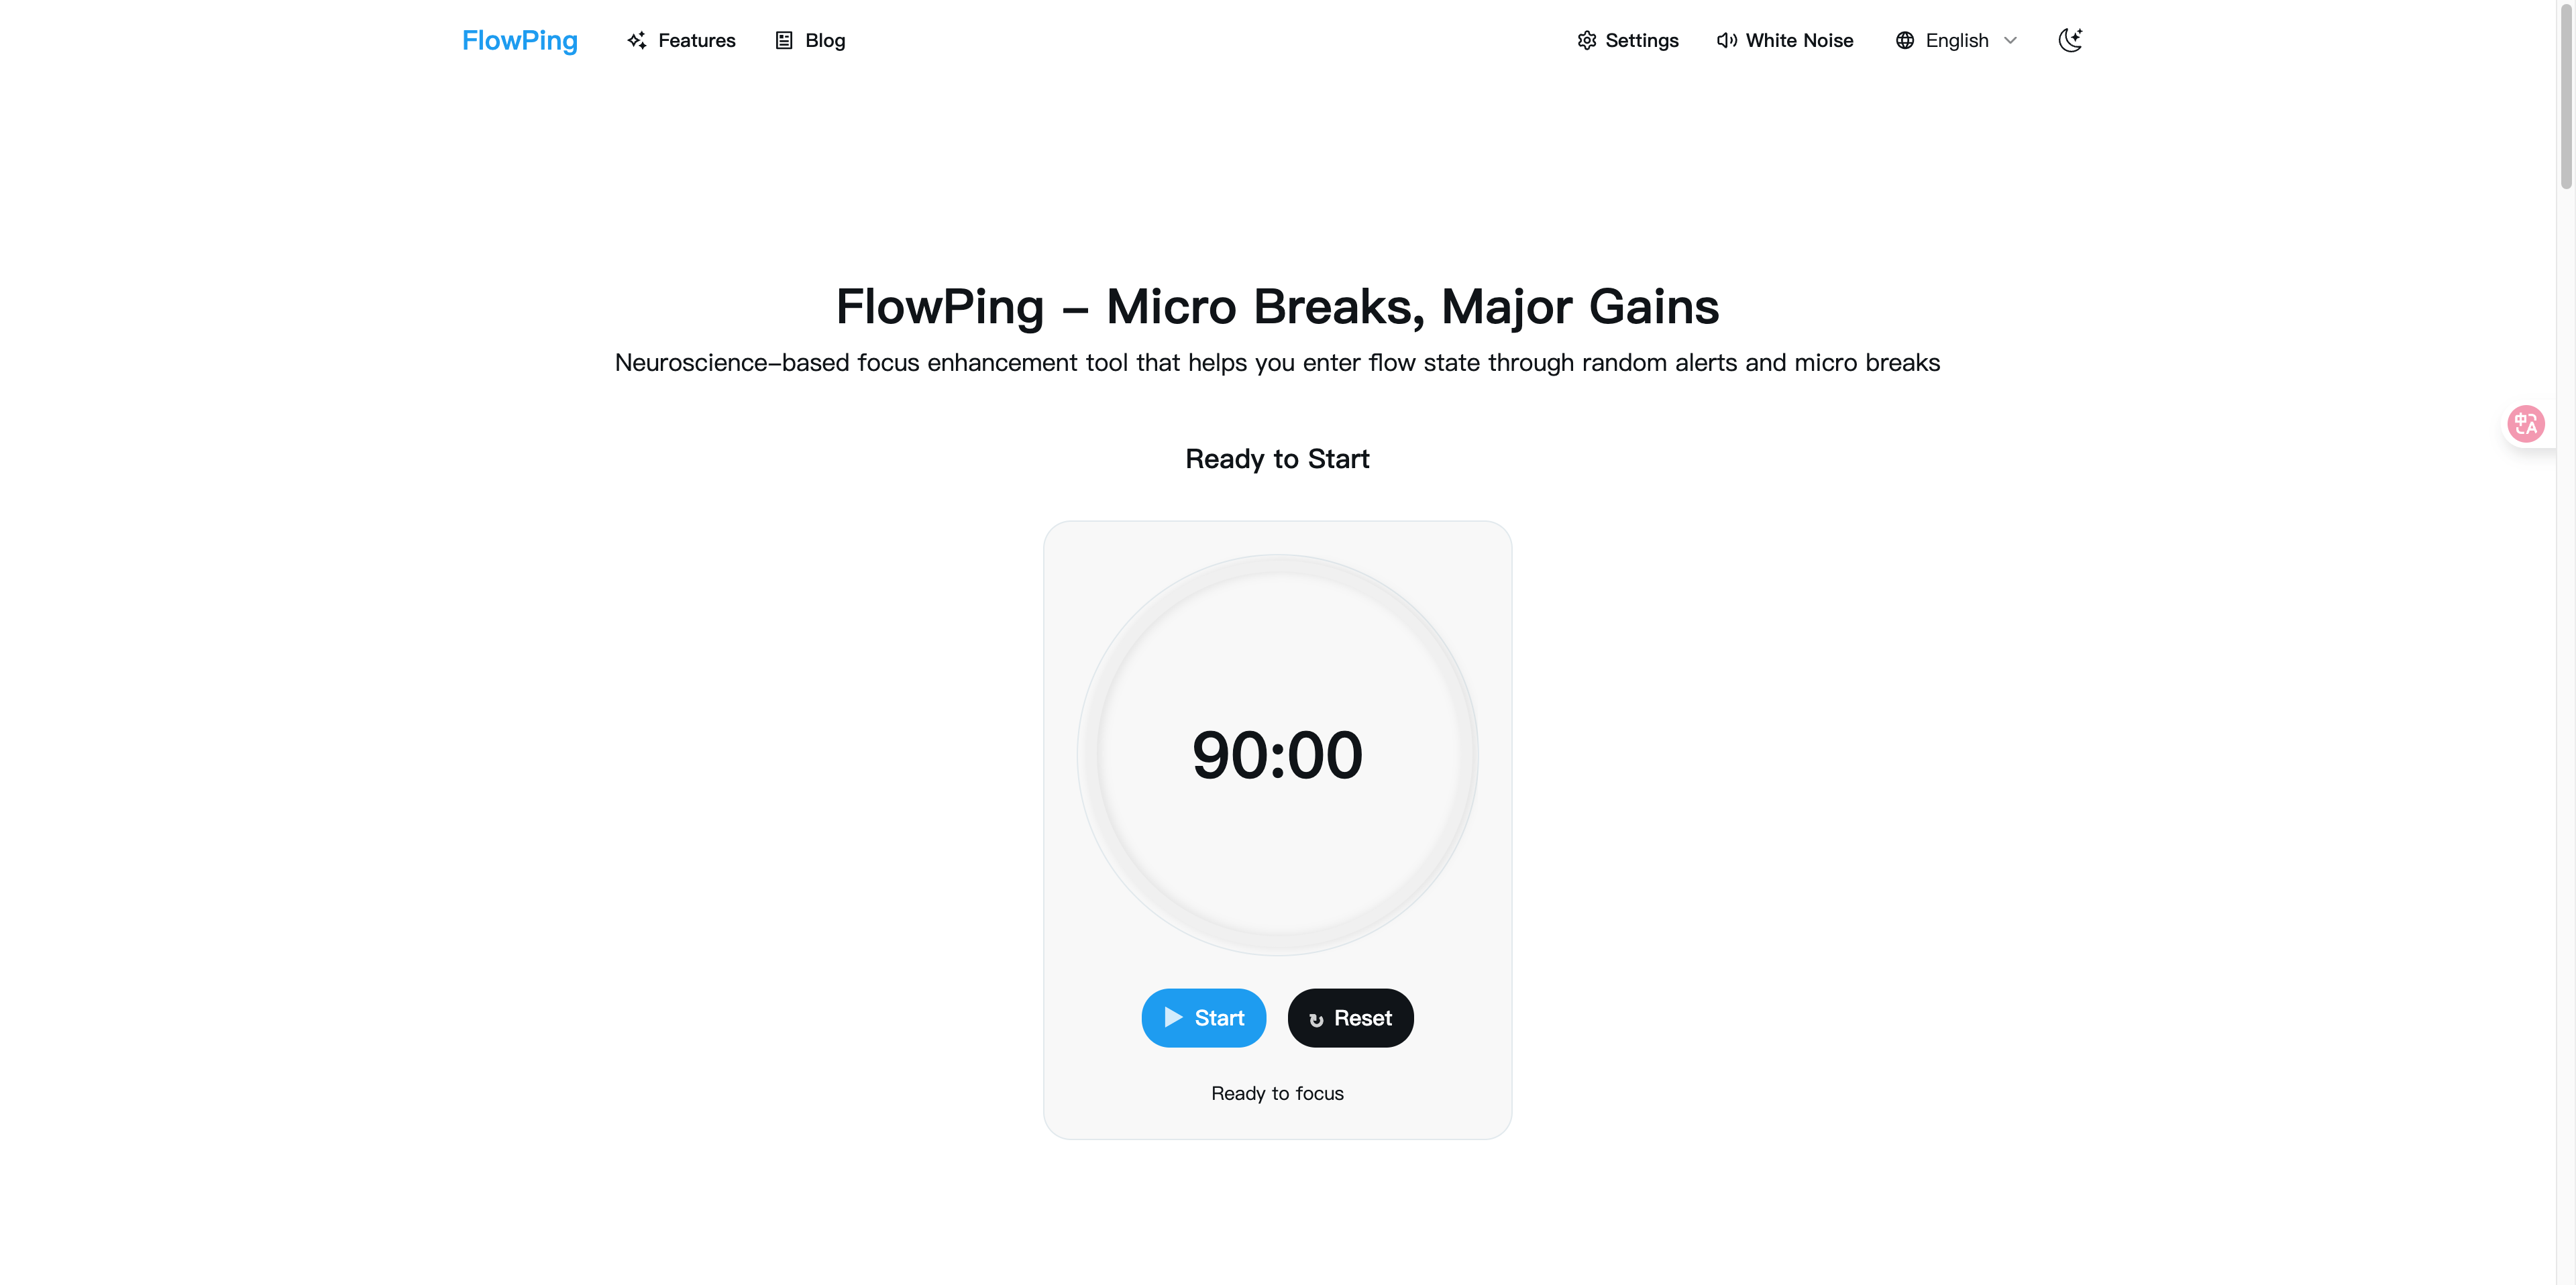Image resolution: width=2576 pixels, height=1285 pixels.
Task: Click the White Noise speaker icon
Action: click(1726, 41)
